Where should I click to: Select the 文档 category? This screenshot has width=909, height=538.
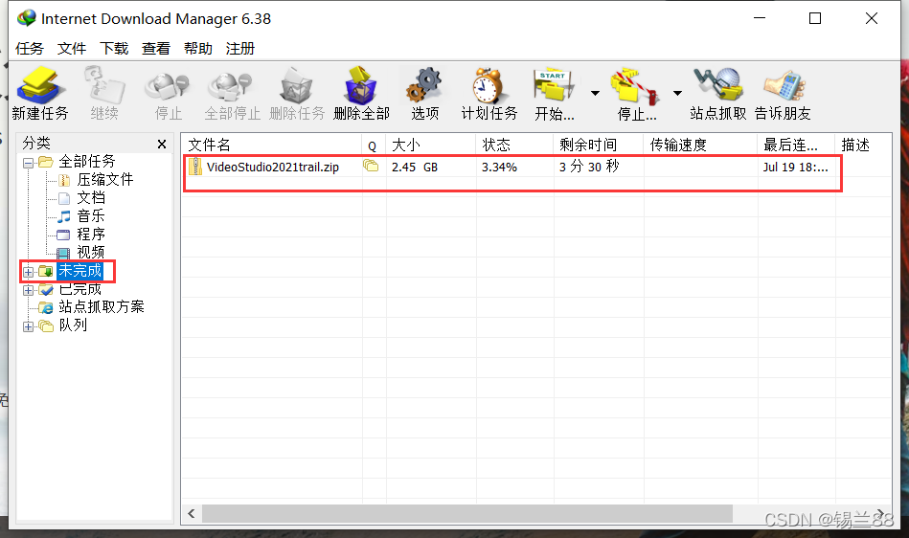91,198
